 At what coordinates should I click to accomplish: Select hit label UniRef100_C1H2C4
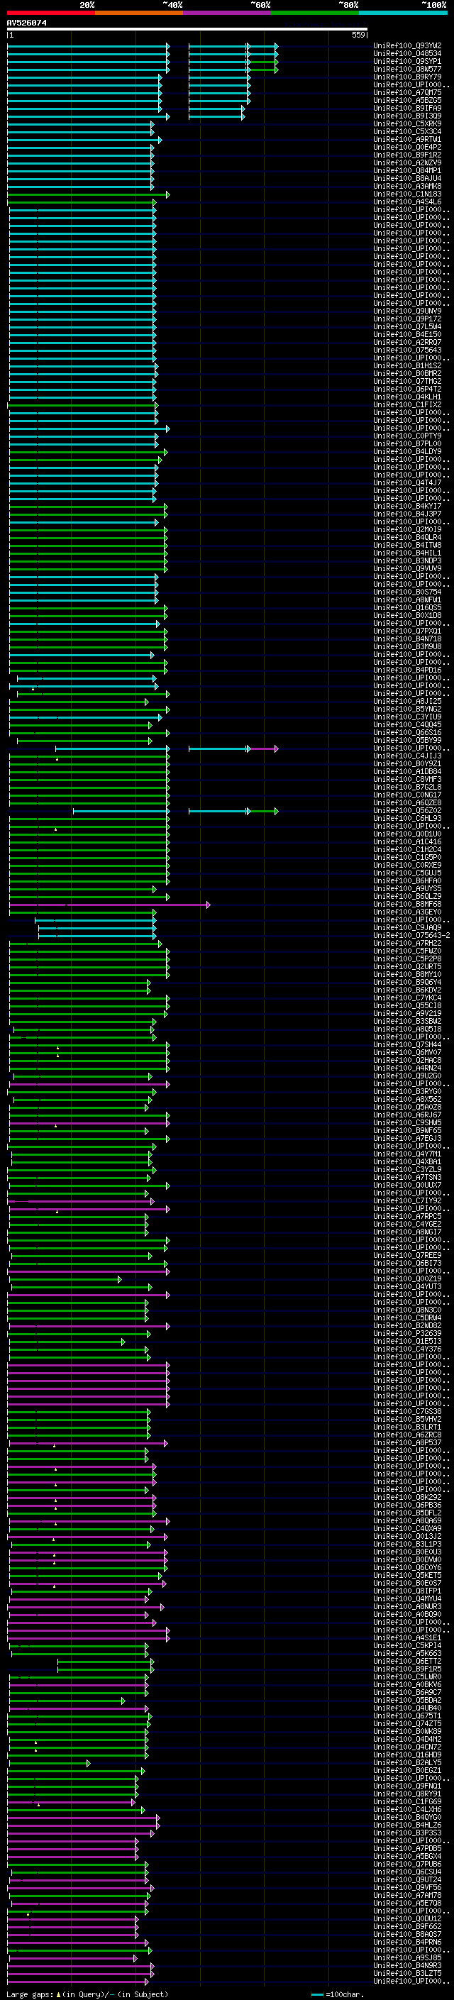click(407, 850)
